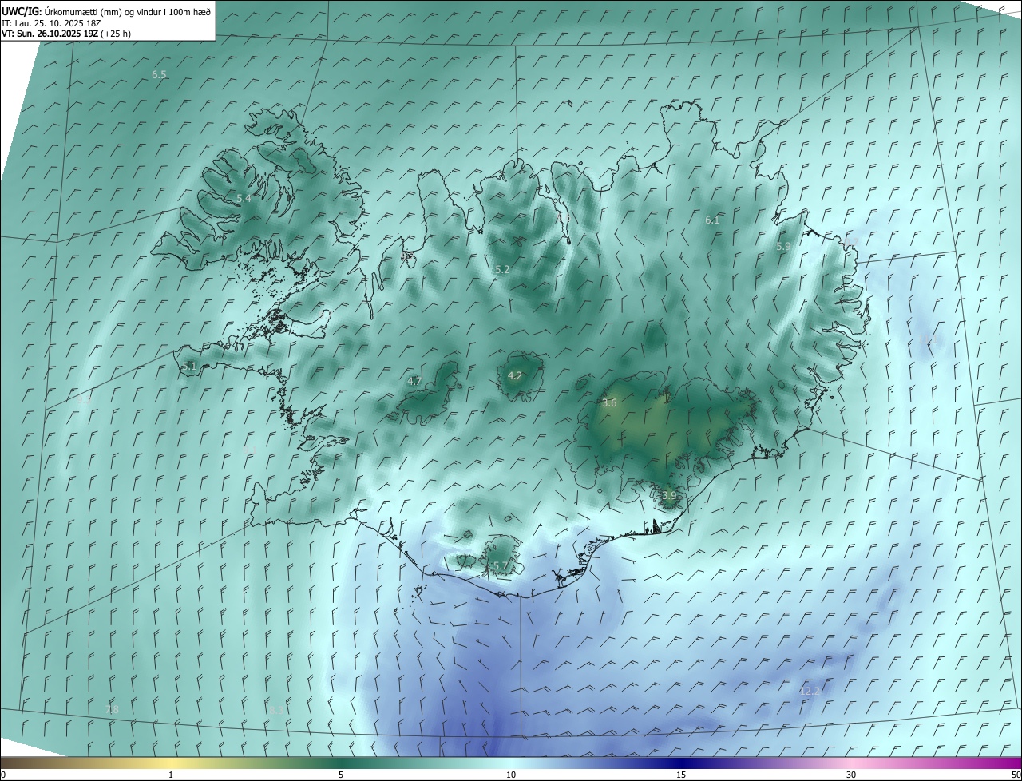The width and height of the screenshot is (1022, 781).
Task: Click the 5.2 value in north Iceland
Action: pos(502,270)
